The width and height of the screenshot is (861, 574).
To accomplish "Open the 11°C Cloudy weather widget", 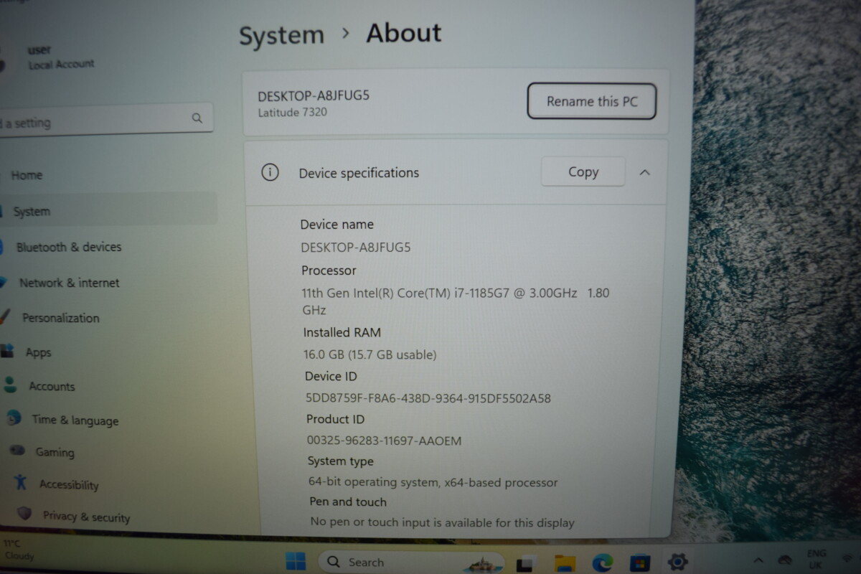I will pyautogui.click(x=19, y=550).
